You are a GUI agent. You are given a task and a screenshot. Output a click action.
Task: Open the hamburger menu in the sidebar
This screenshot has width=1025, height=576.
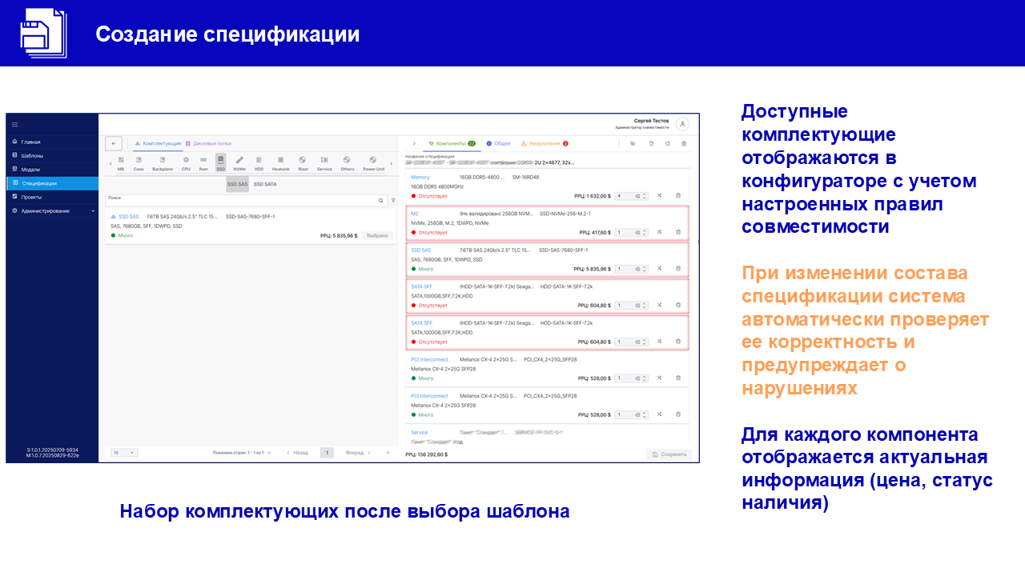[x=14, y=124]
